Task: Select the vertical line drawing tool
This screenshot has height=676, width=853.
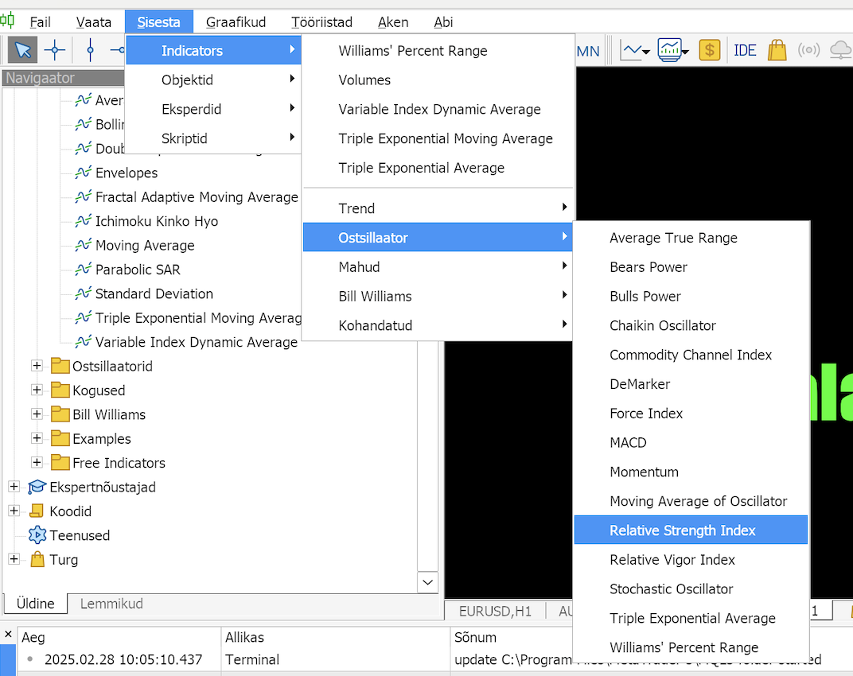Action: [90, 51]
